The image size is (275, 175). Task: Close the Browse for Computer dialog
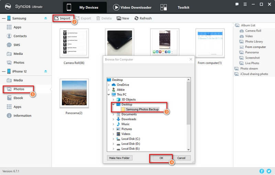[x=191, y=59]
